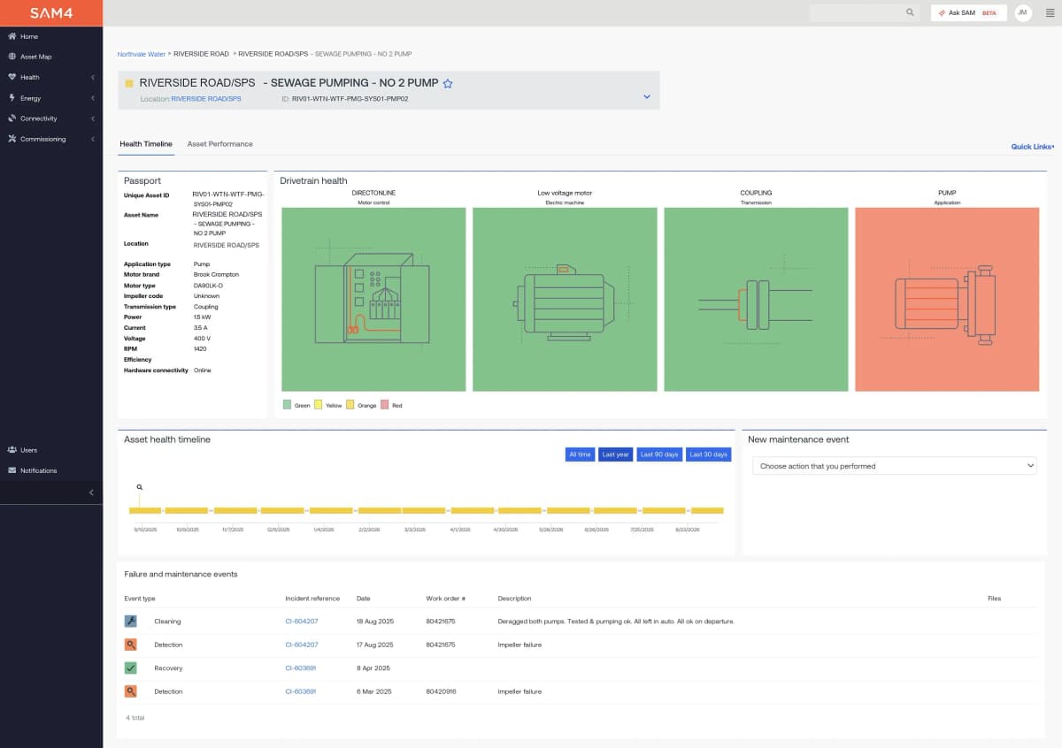Click the Asset Map sidebar icon
The image size is (1062, 748).
pyautogui.click(x=12, y=57)
